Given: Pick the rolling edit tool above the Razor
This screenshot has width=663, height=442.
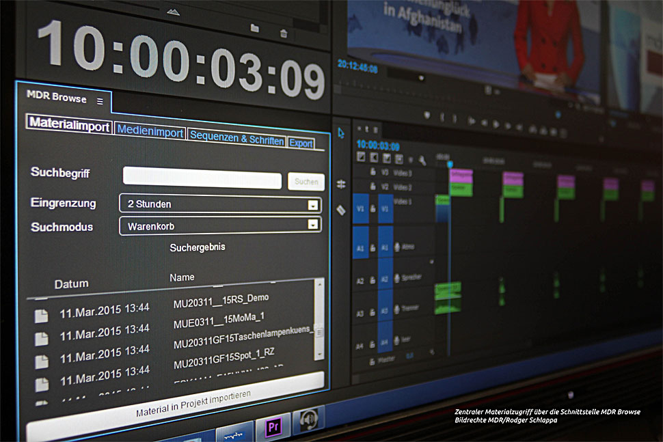Looking at the screenshot, I should (341, 184).
